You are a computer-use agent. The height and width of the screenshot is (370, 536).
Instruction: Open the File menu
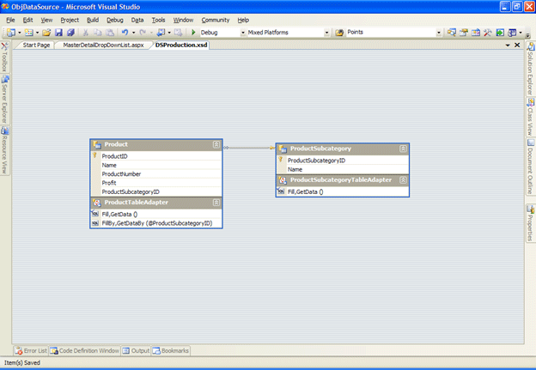(x=10, y=20)
